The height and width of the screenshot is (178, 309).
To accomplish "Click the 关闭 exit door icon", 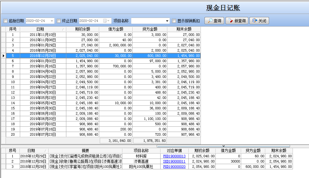I will 254,21.
